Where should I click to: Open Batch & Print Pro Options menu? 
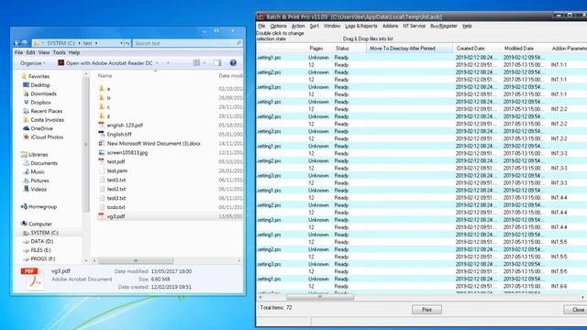[x=278, y=26]
